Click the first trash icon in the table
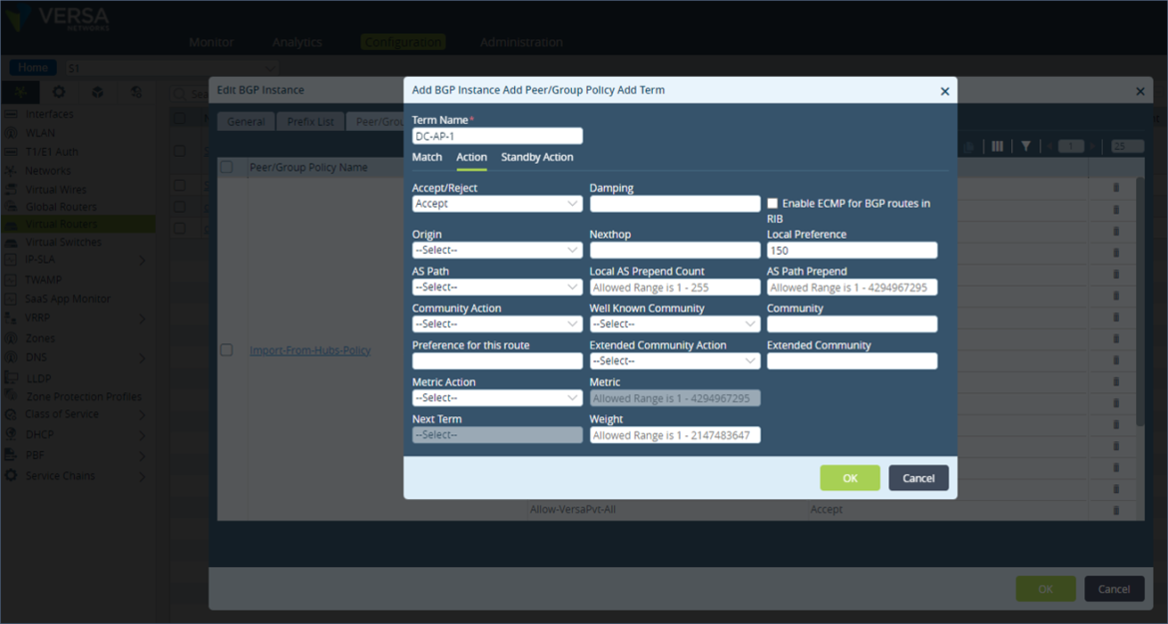 1116,187
